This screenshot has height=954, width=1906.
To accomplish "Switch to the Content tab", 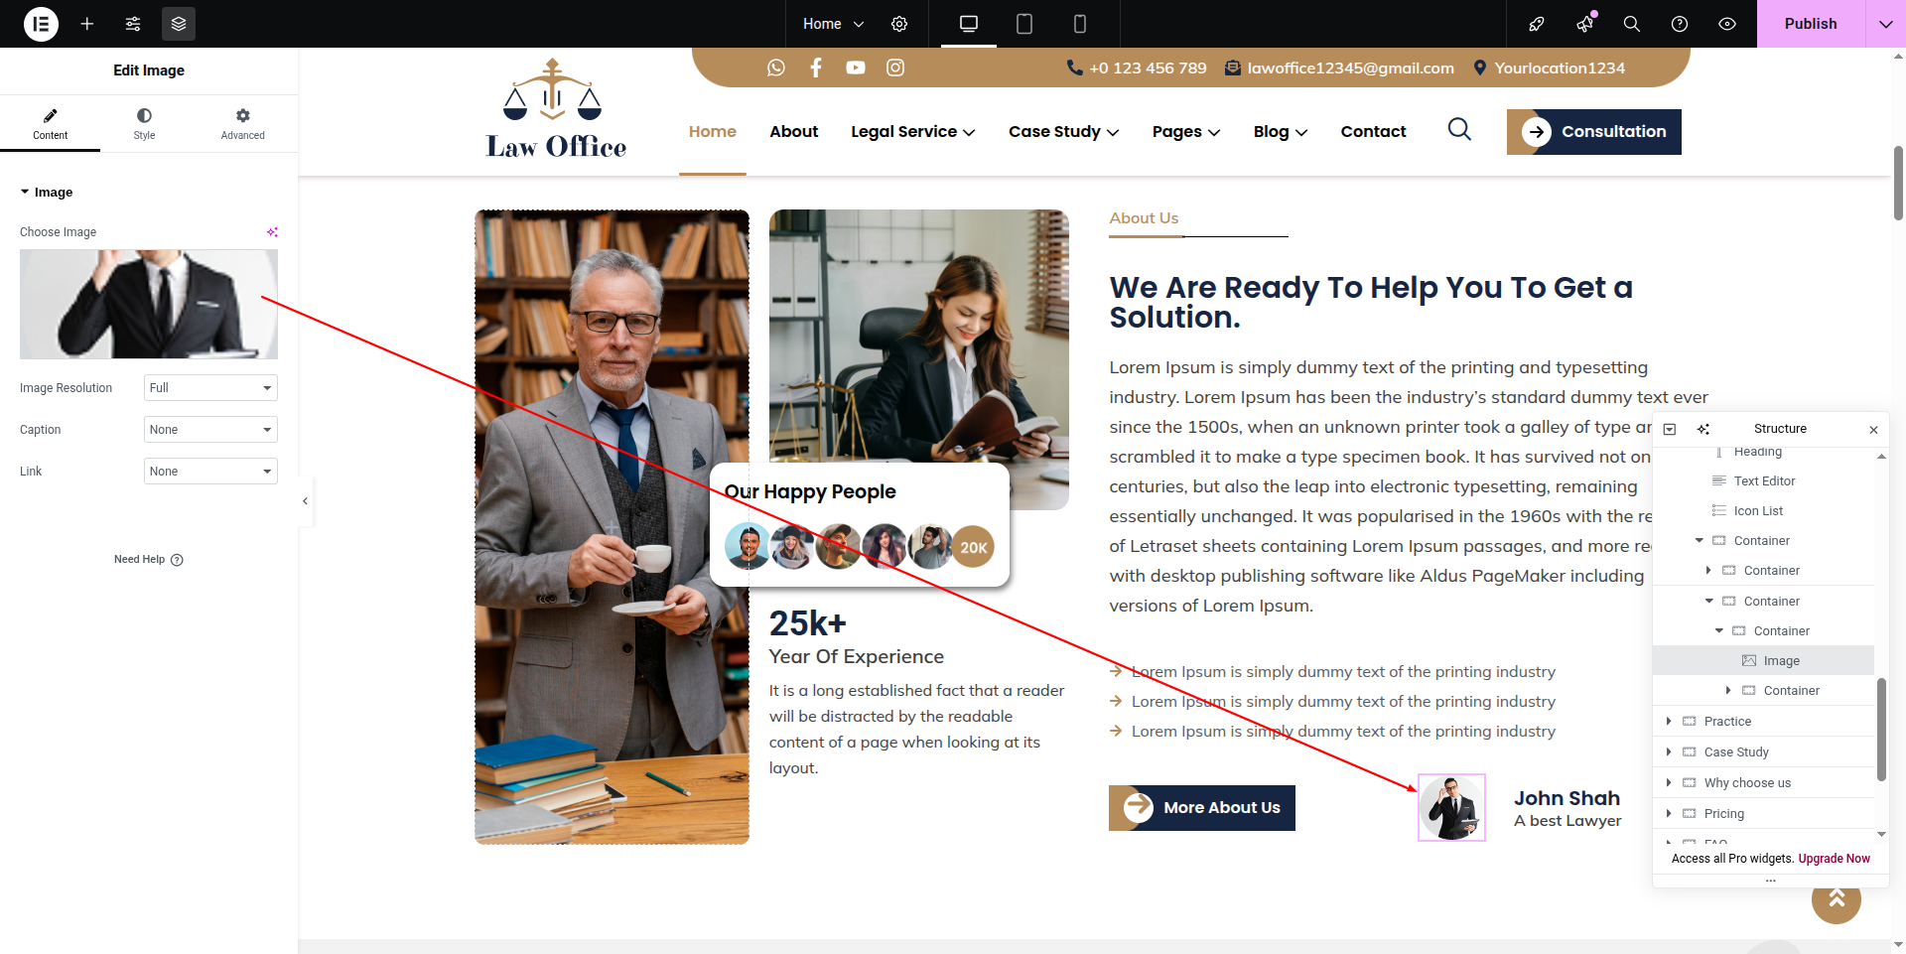I will [x=50, y=124].
